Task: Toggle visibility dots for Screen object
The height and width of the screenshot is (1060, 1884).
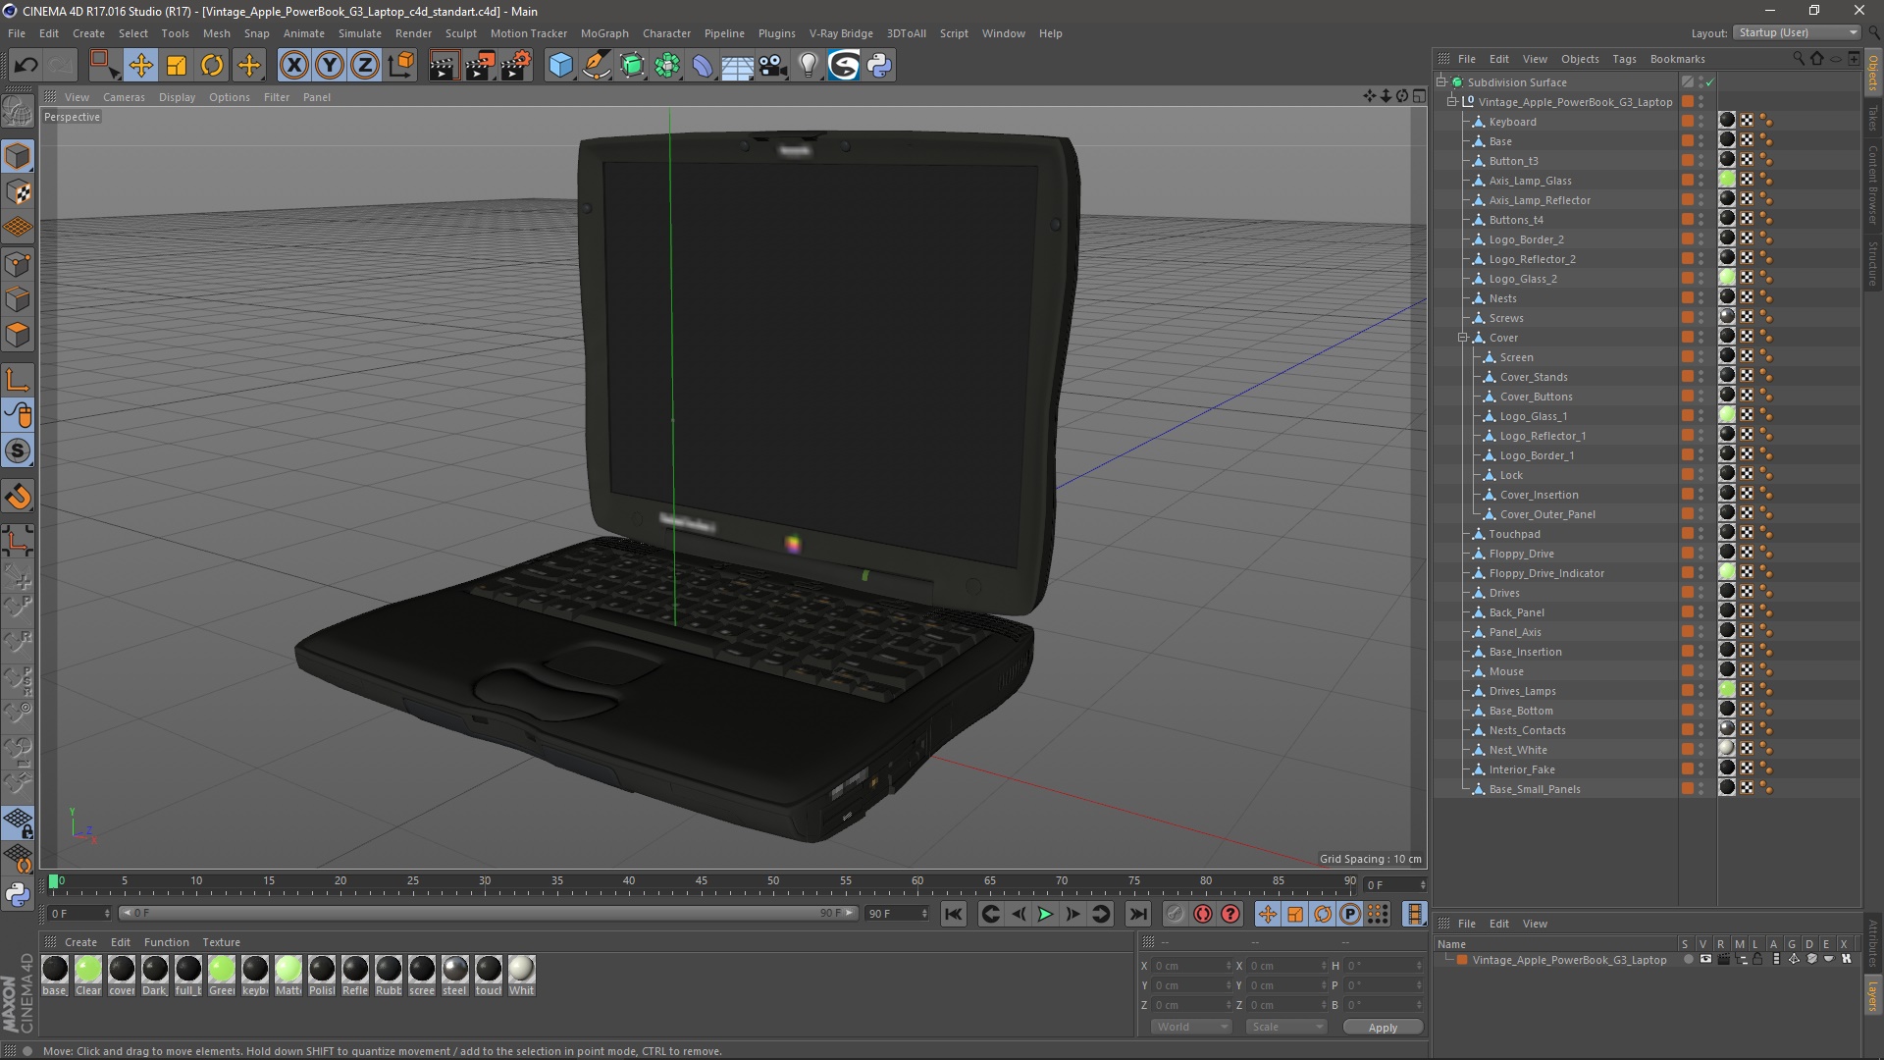Action: (x=1701, y=357)
